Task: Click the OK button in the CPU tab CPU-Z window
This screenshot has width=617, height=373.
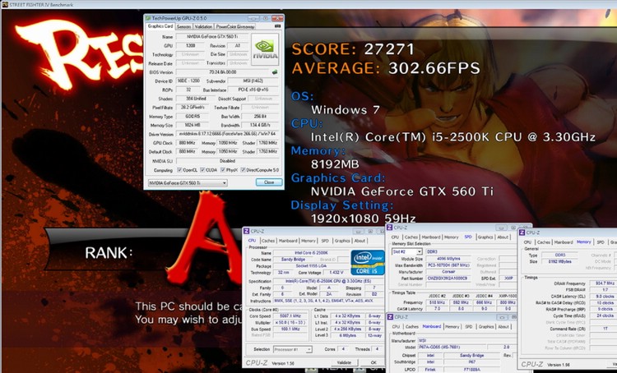Action: [373, 362]
